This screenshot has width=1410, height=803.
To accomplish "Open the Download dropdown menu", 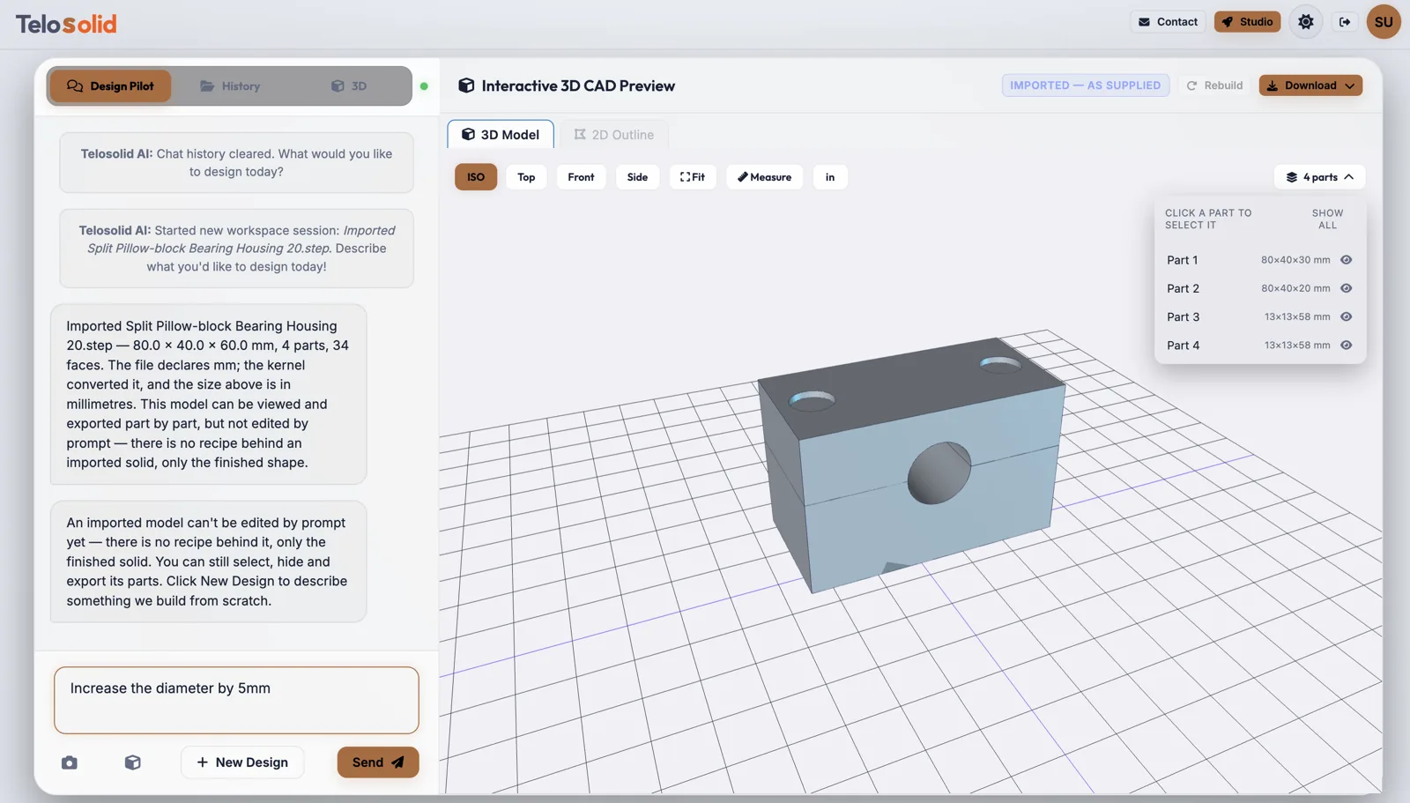I will 1310,86.
